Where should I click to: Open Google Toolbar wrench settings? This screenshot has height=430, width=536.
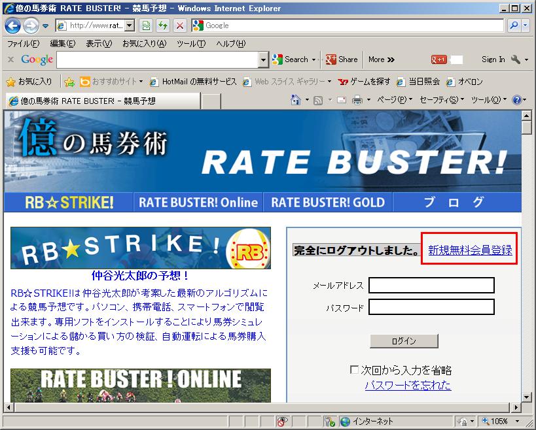(x=520, y=59)
